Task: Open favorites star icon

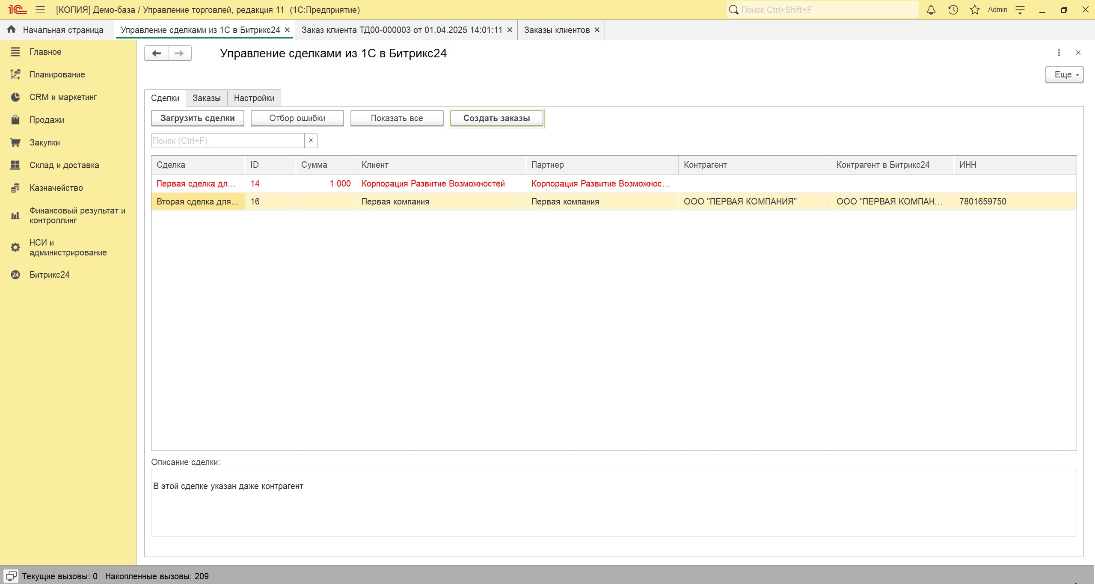Action: click(974, 10)
